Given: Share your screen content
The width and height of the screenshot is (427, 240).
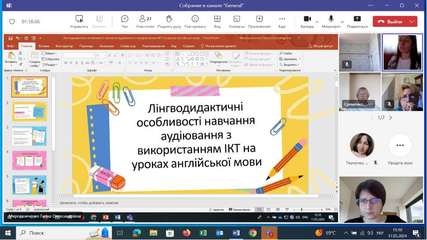Looking at the screenshot, I should pyautogui.click(x=357, y=21).
